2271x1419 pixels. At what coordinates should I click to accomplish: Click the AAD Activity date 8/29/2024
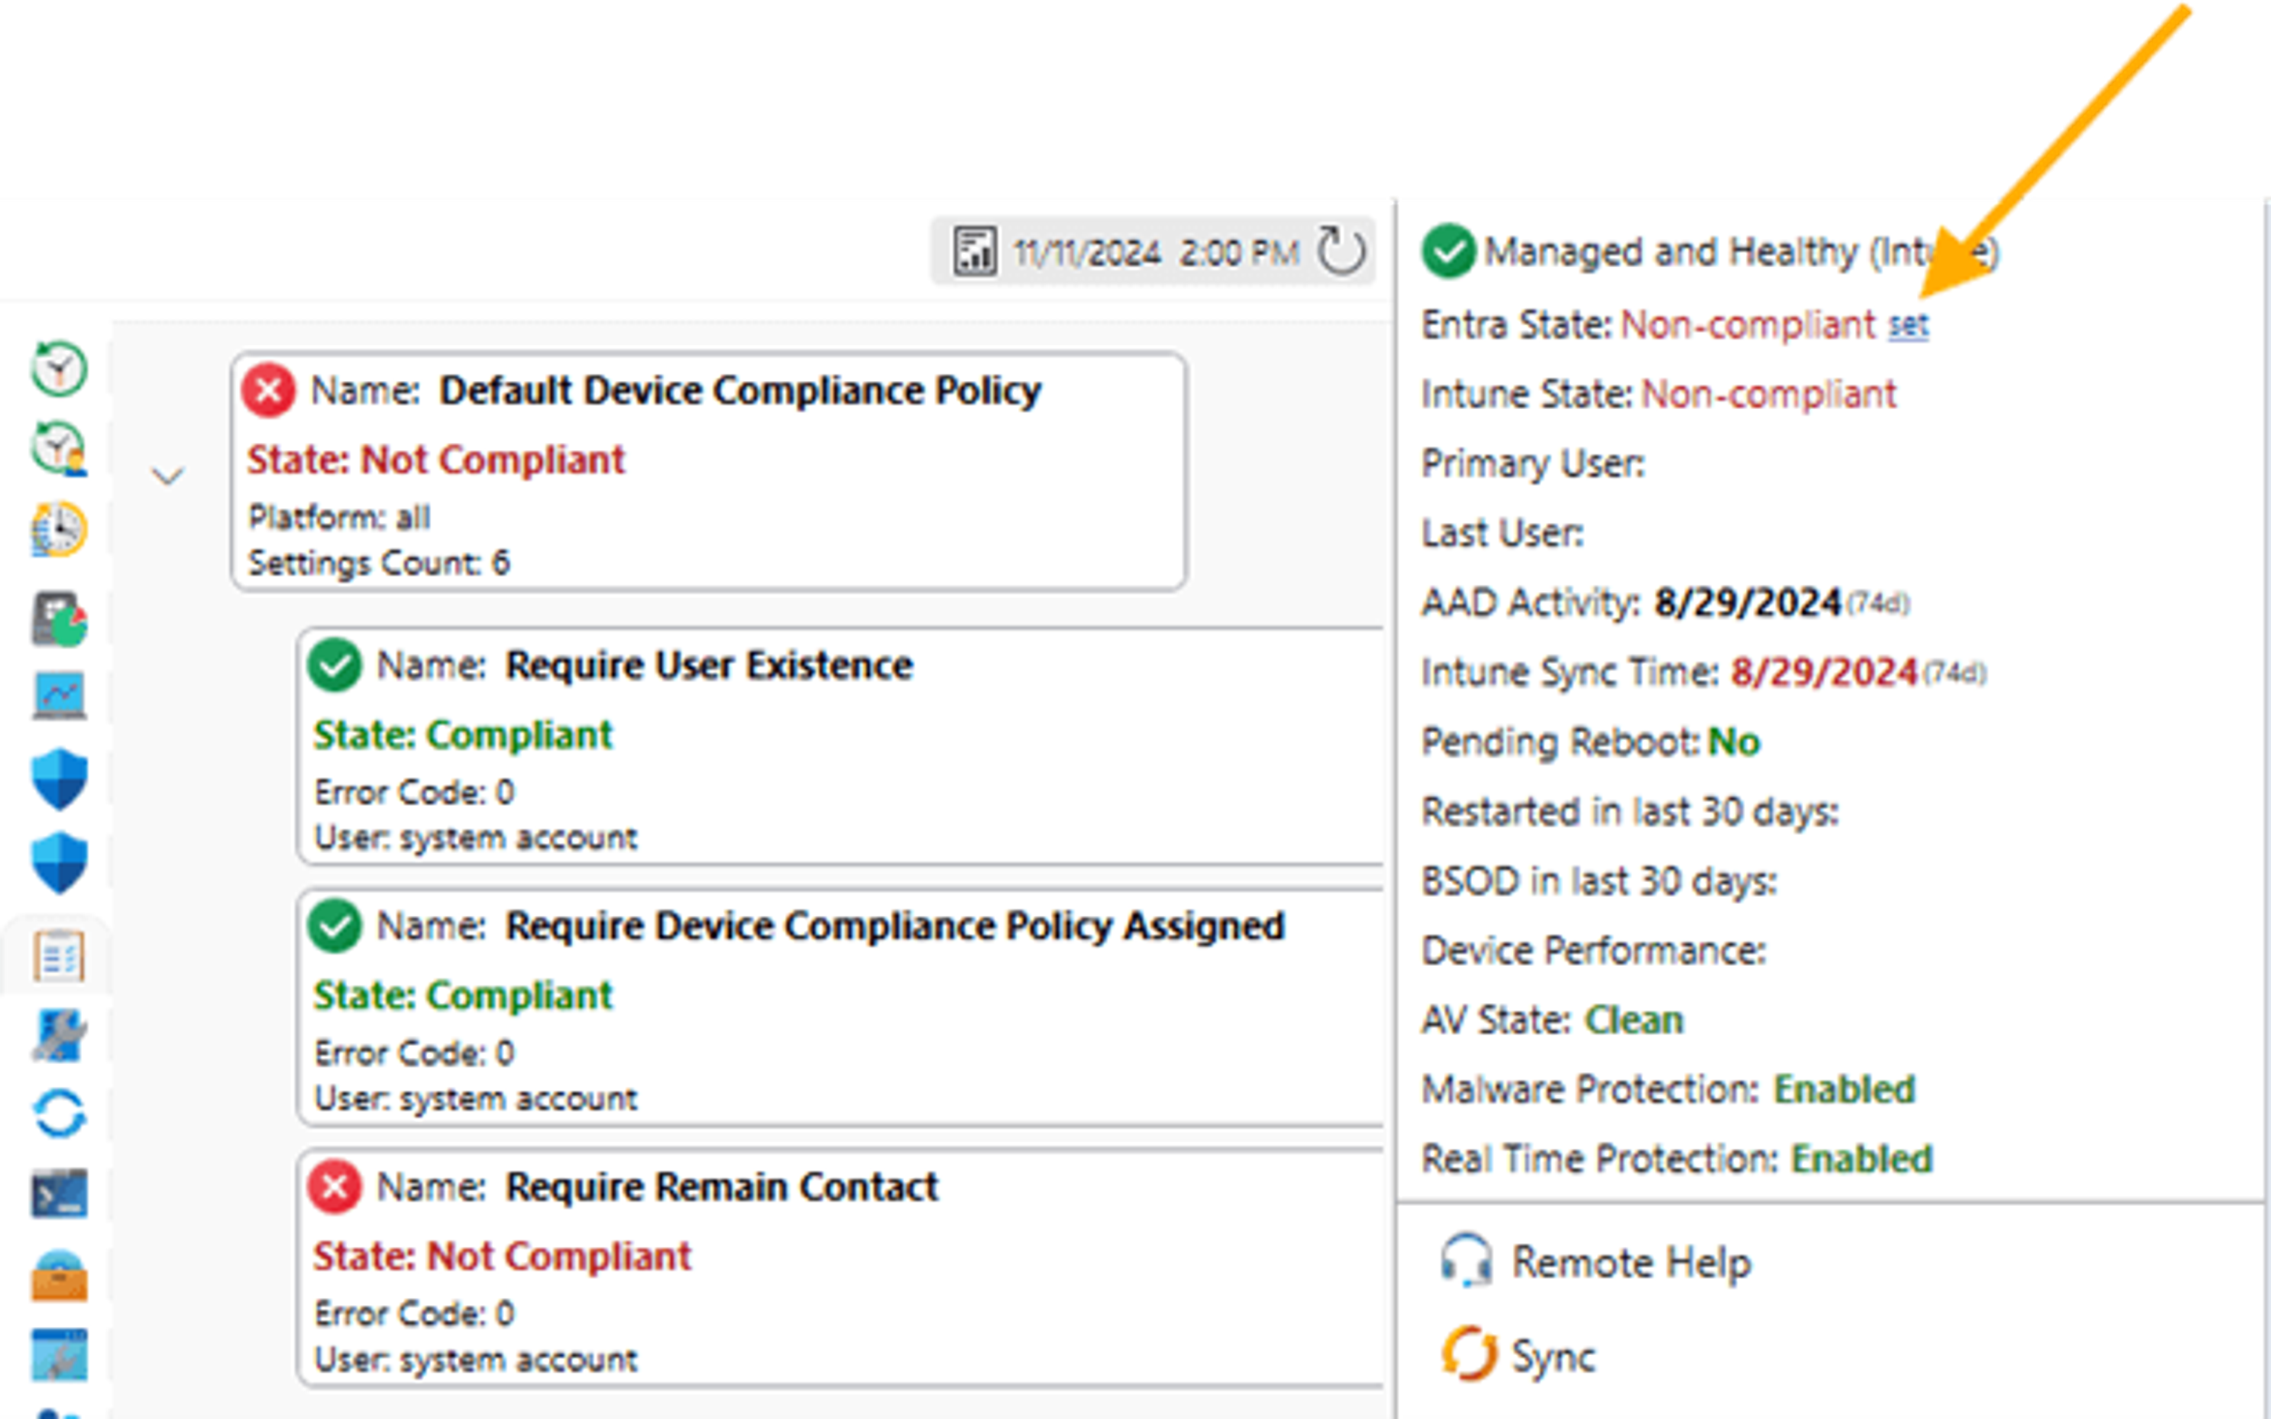(1748, 602)
